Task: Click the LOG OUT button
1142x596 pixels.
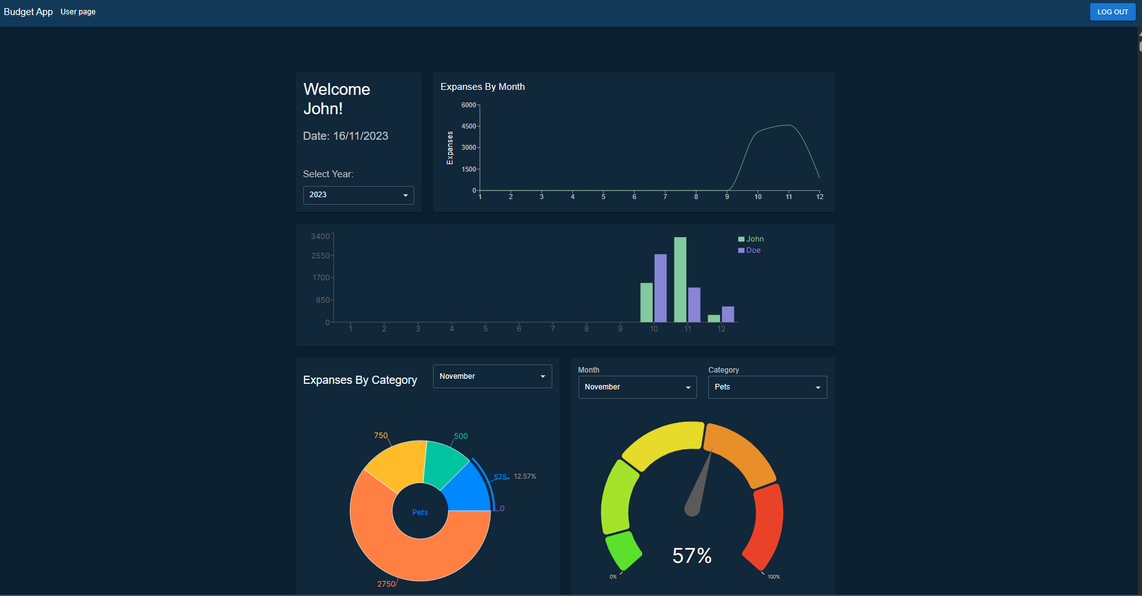Action: (x=1112, y=12)
